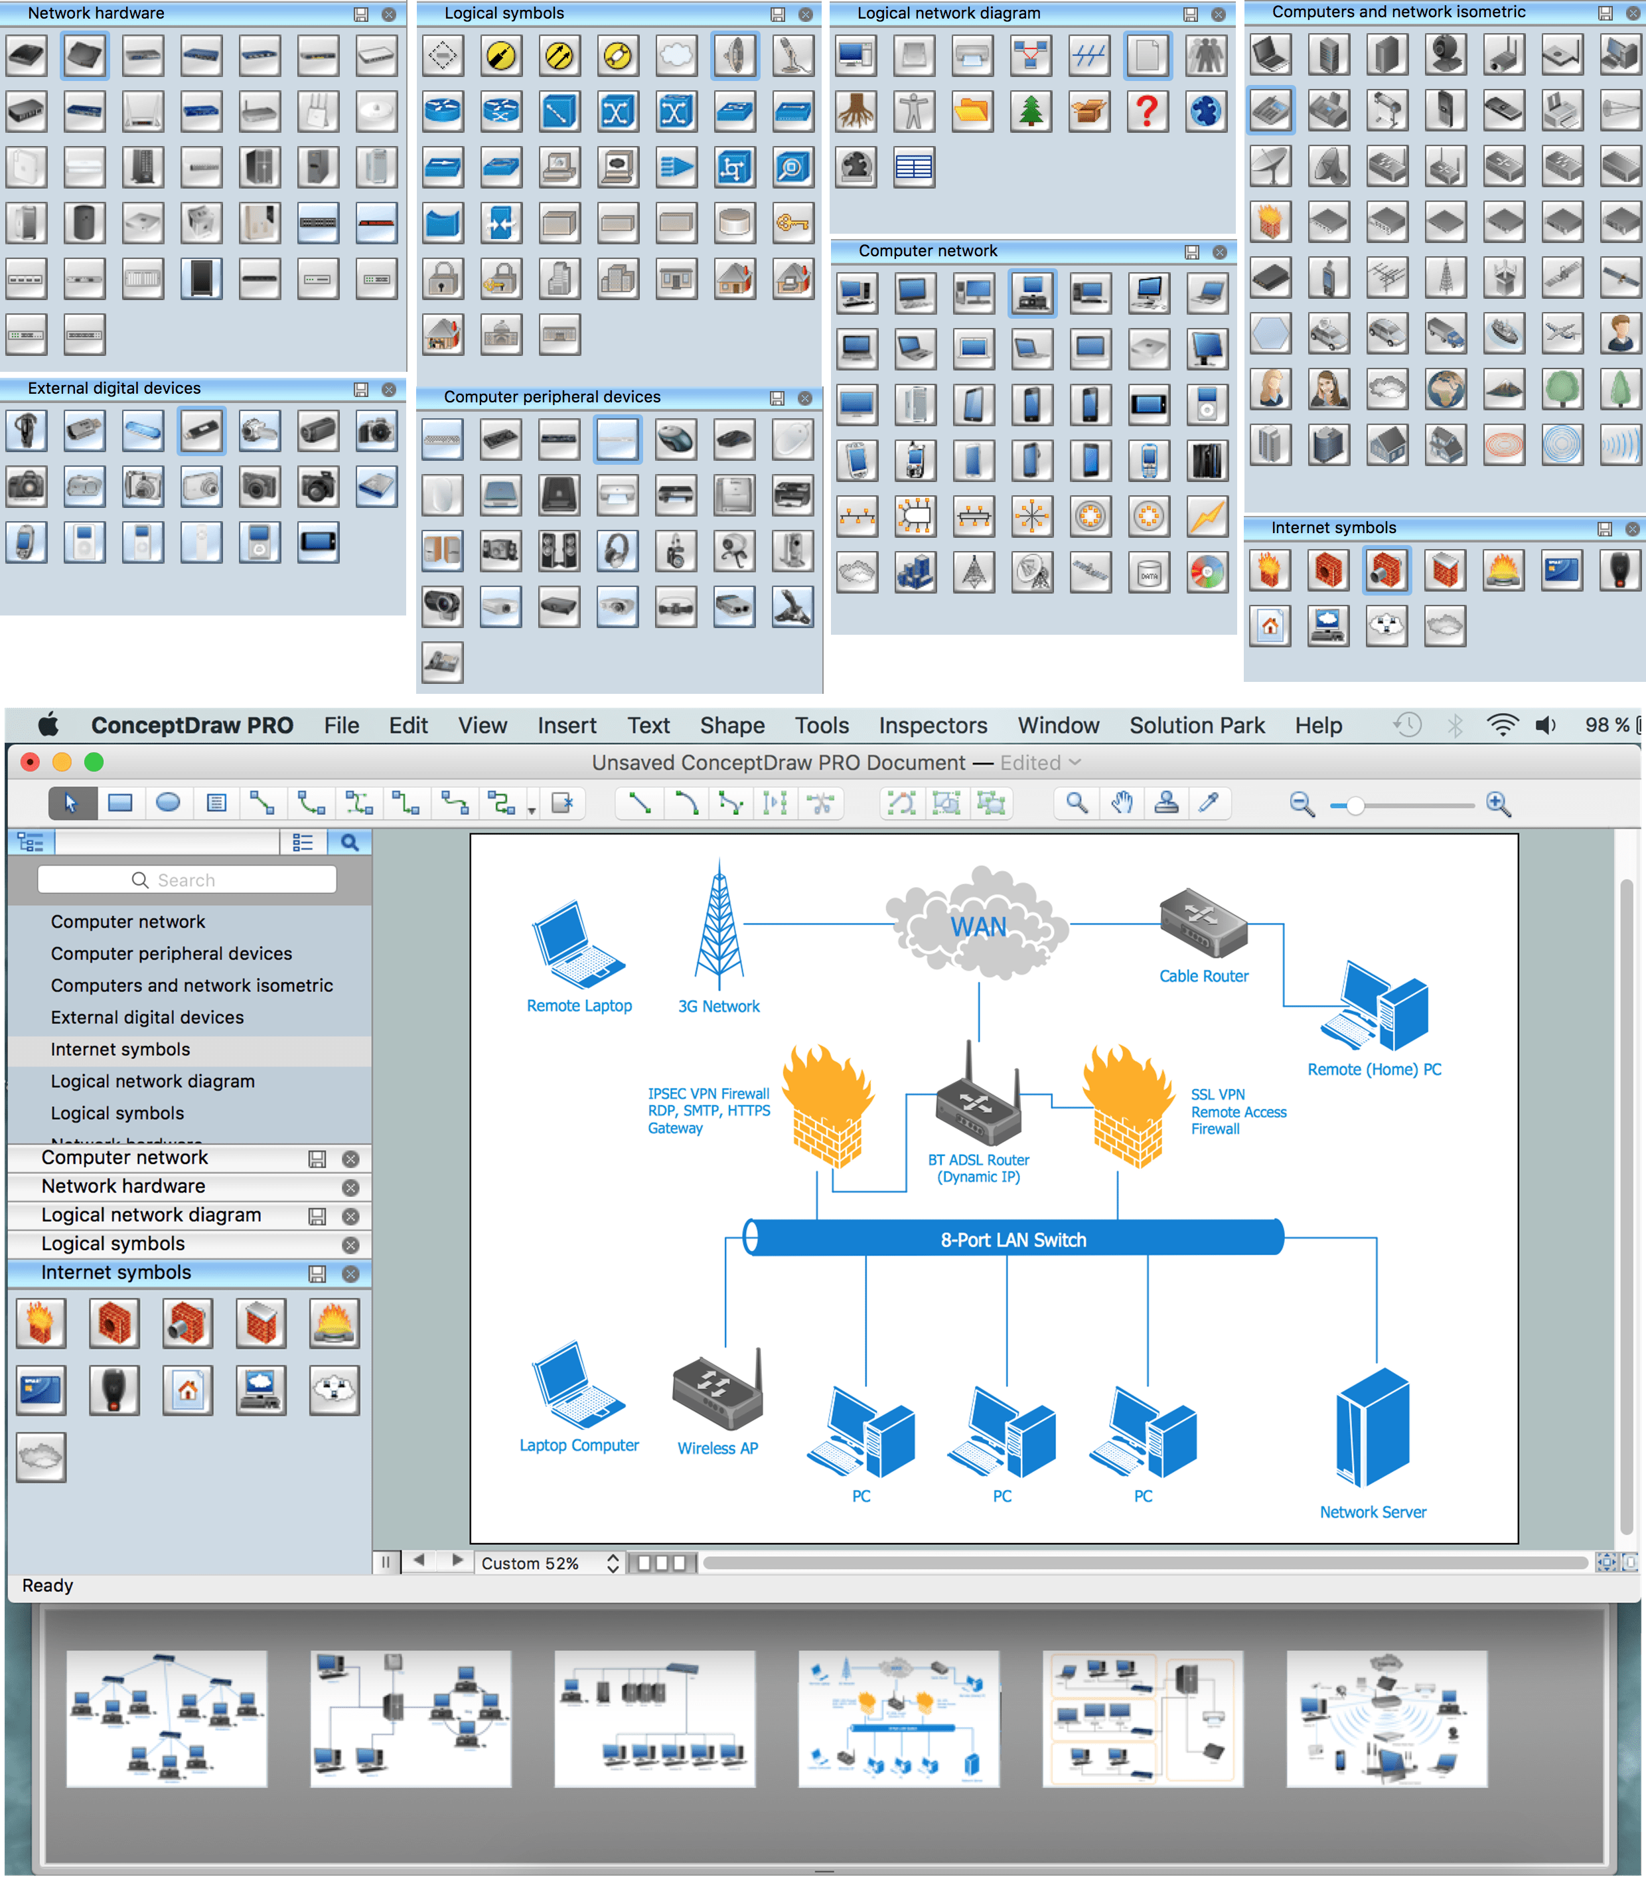
Task: Toggle the library tree view button
Action: 31,842
